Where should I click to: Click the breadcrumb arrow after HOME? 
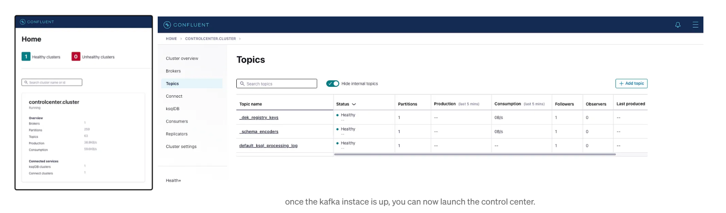point(181,39)
